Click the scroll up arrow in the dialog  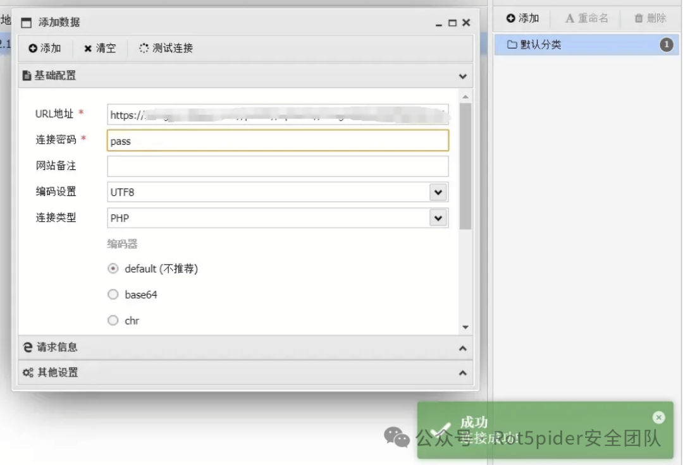[465, 97]
